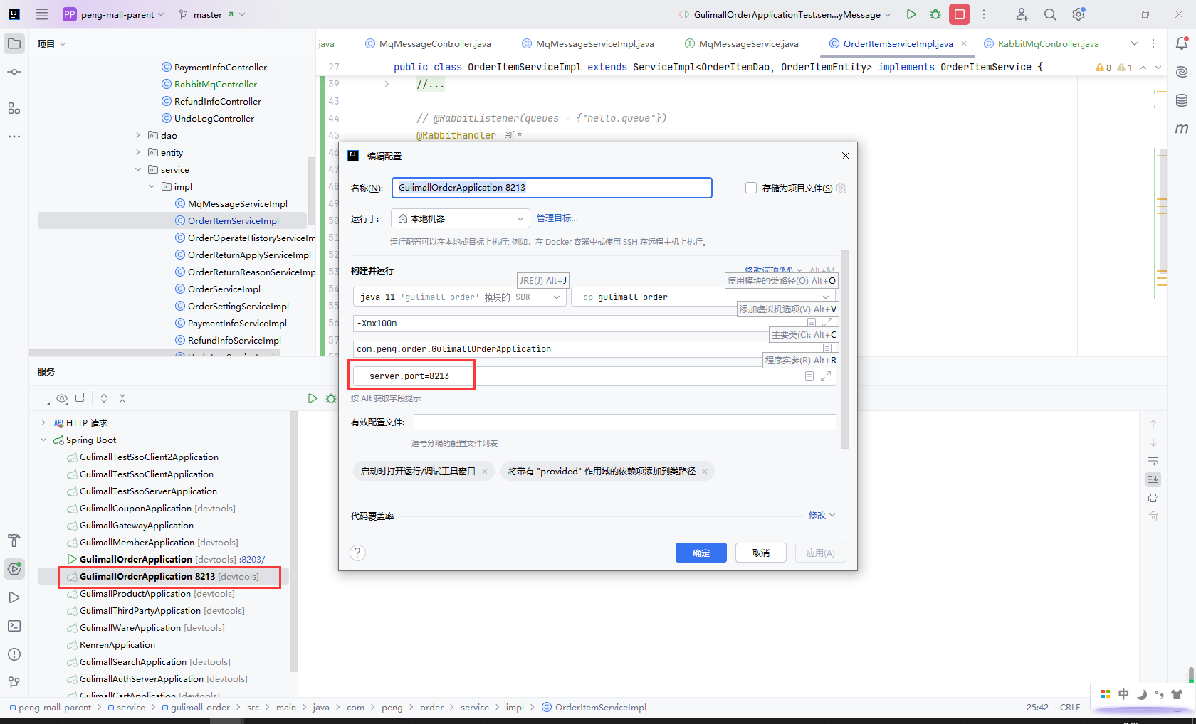Close the OrderItemServiceImpl.java tab
The image size is (1196, 724).
coord(964,43)
